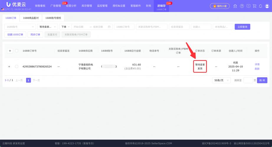
Task: Open the 详情 link for the order
Action: pos(257,64)
